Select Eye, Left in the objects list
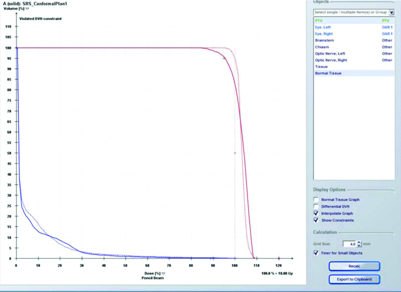Image resolution: width=401 pixels, height=292 pixels. tap(324, 27)
